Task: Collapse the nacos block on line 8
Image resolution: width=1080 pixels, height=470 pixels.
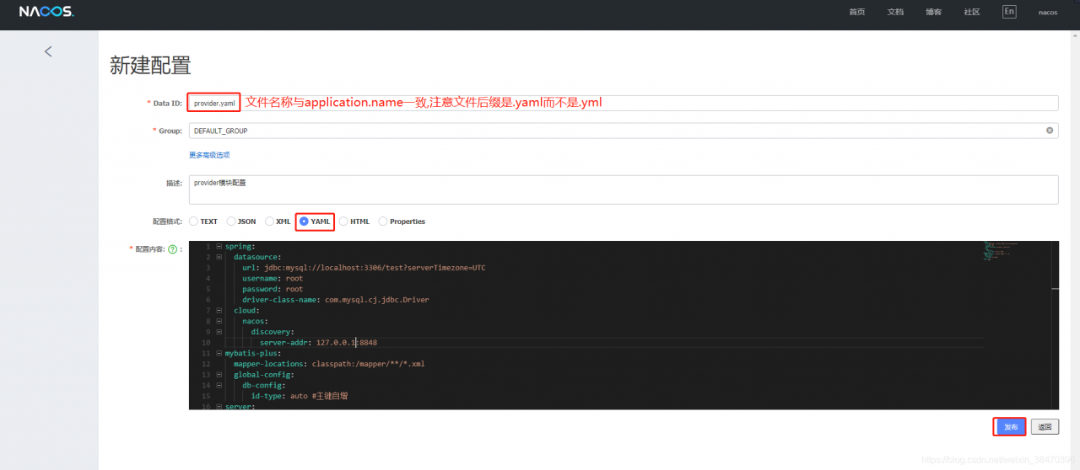Action: 219,321
